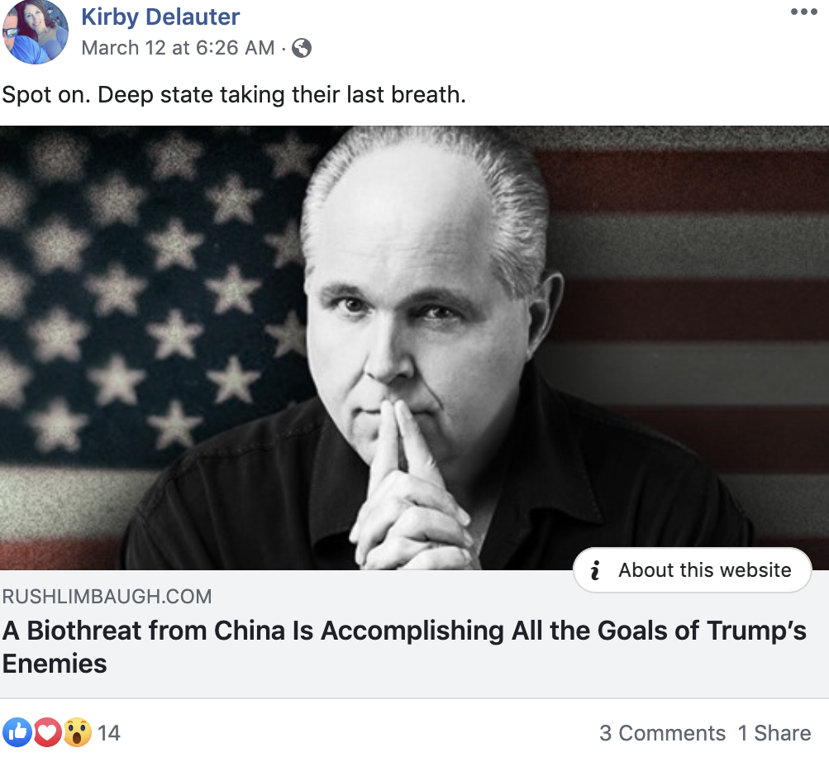Click the info 'i' icon on image
This screenshot has height=762, width=829.
point(594,570)
